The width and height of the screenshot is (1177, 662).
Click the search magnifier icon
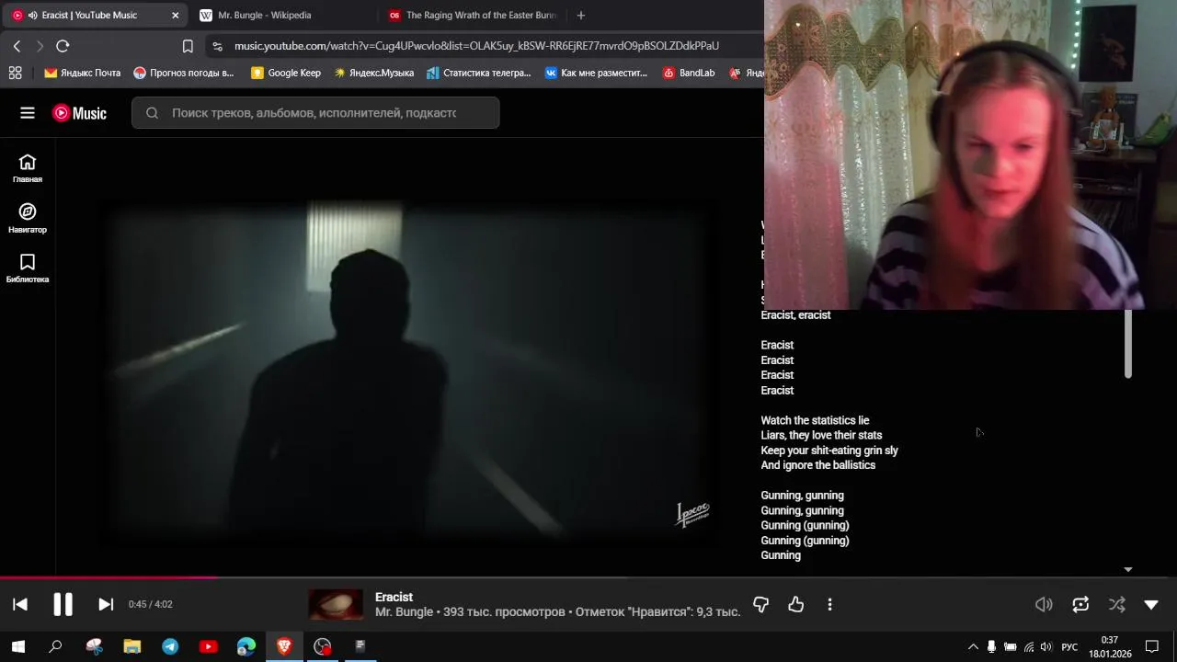pyautogui.click(x=152, y=113)
